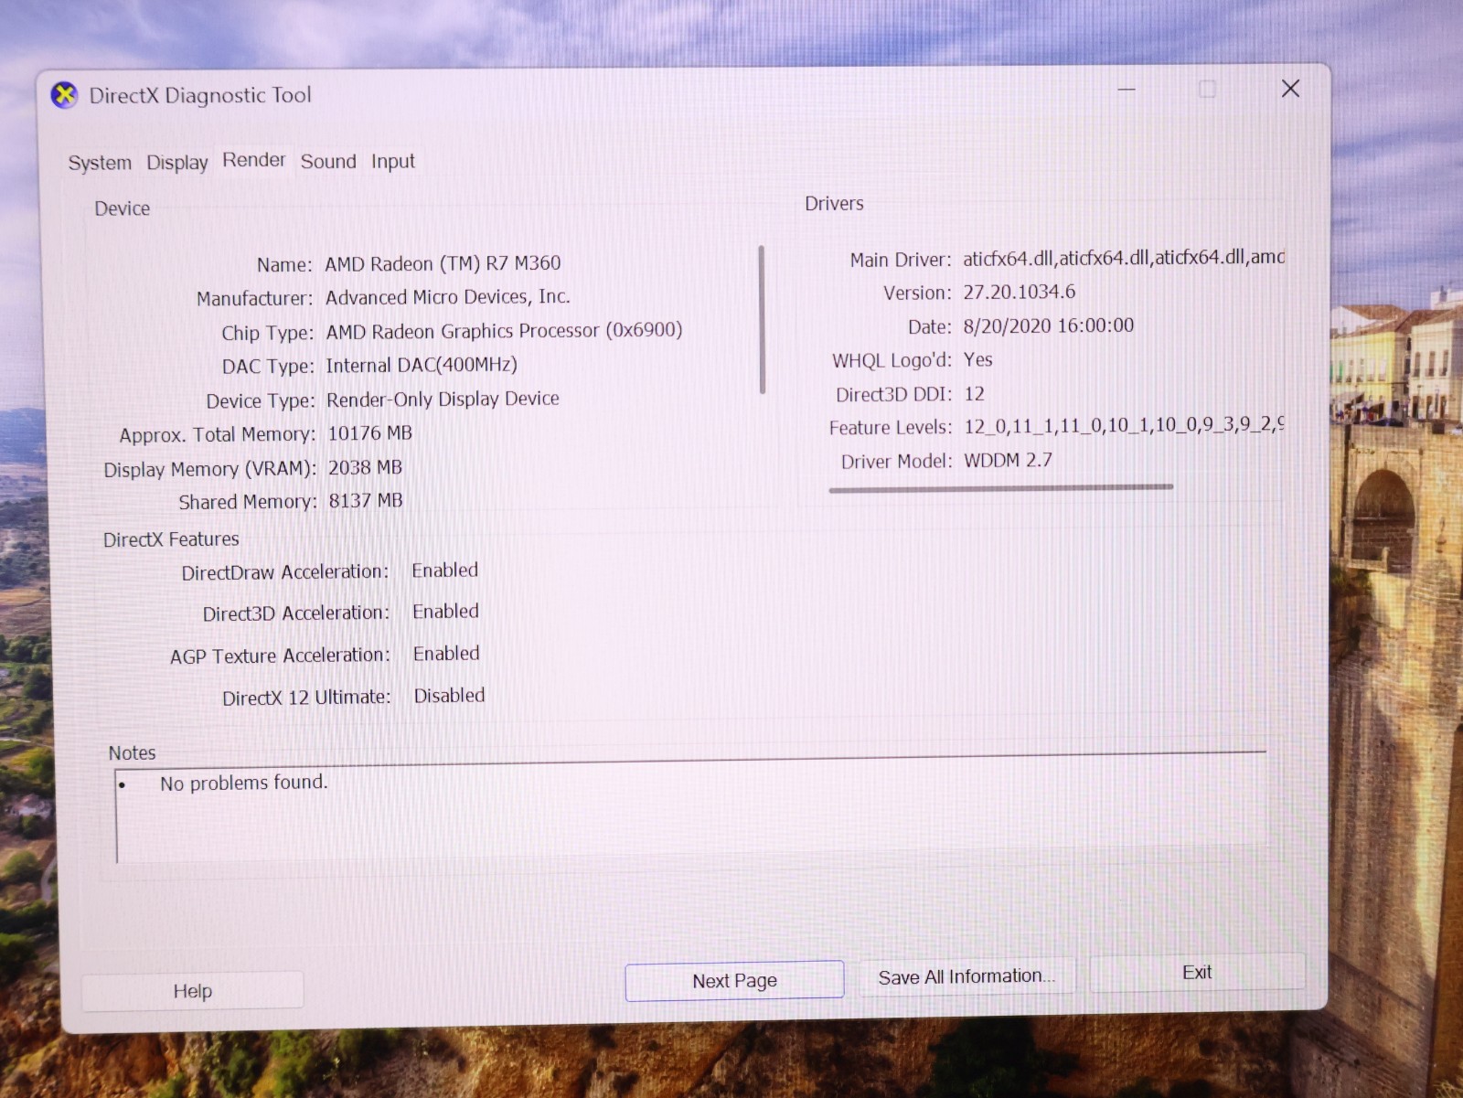Click DirectX 12 Ultimate 'Disabled' value

tap(450, 696)
